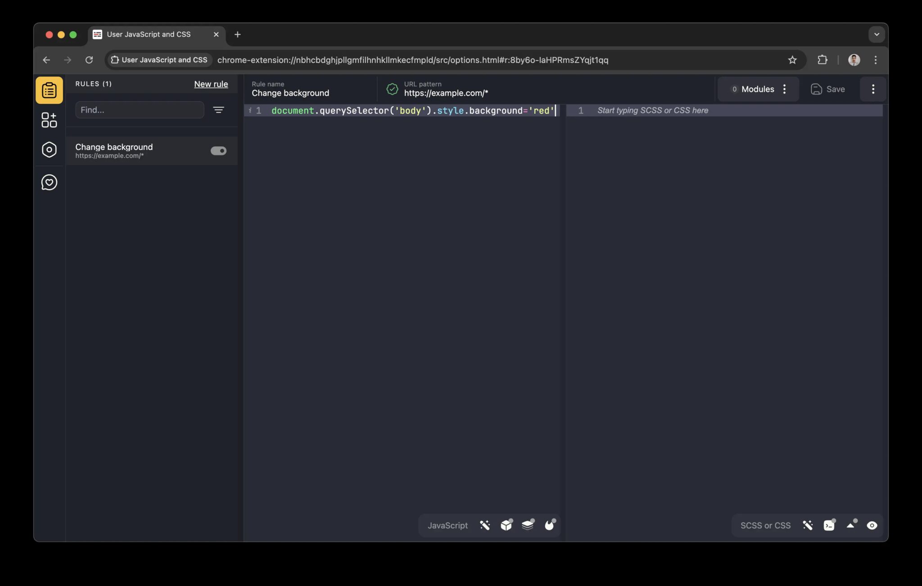
Task: Click the URL pattern validation badge
Action: click(x=391, y=89)
